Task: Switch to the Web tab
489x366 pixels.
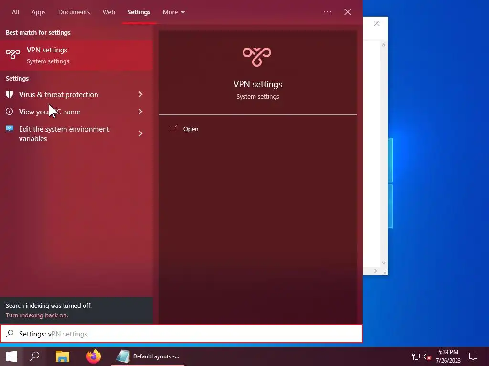Action: 108,12
